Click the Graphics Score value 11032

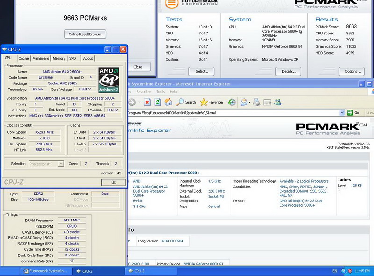pyautogui.click(x=351, y=47)
